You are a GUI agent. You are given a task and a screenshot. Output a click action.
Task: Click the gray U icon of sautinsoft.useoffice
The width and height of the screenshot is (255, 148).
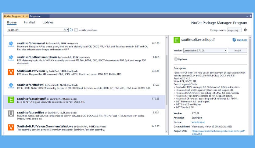coord(11,113)
